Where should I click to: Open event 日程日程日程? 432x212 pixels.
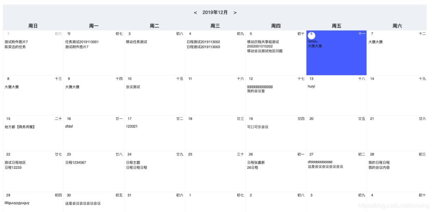136,168
